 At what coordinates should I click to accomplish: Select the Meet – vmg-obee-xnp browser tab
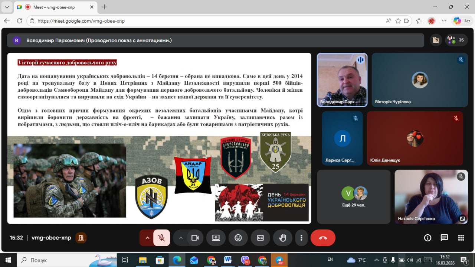56,7
